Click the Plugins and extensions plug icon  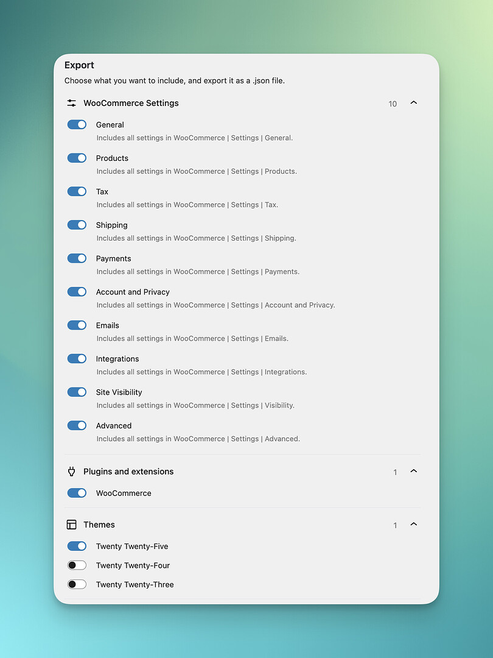click(x=72, y=472)
